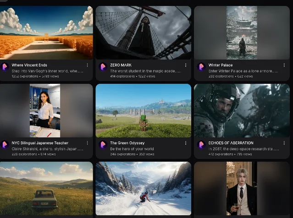Click the title ZERO MARK
The image size is (293, 218).
(x=121, y=65)
